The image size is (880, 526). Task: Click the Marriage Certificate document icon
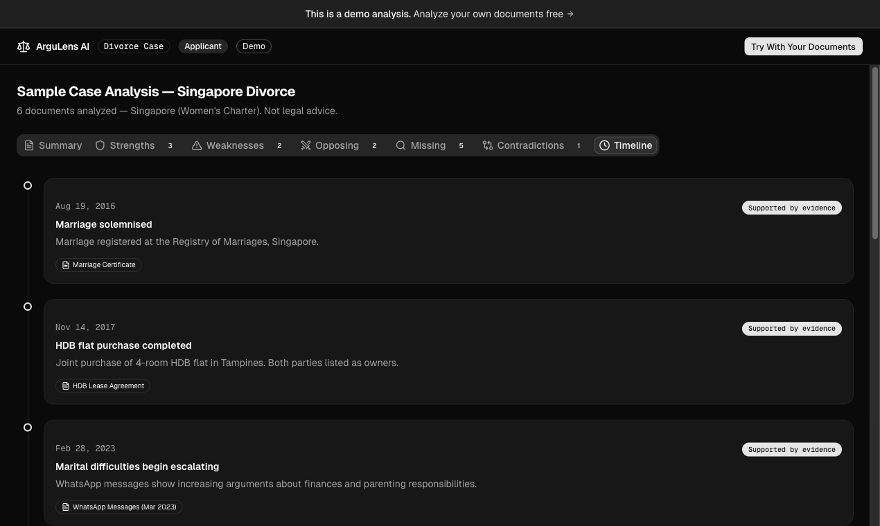66,264
